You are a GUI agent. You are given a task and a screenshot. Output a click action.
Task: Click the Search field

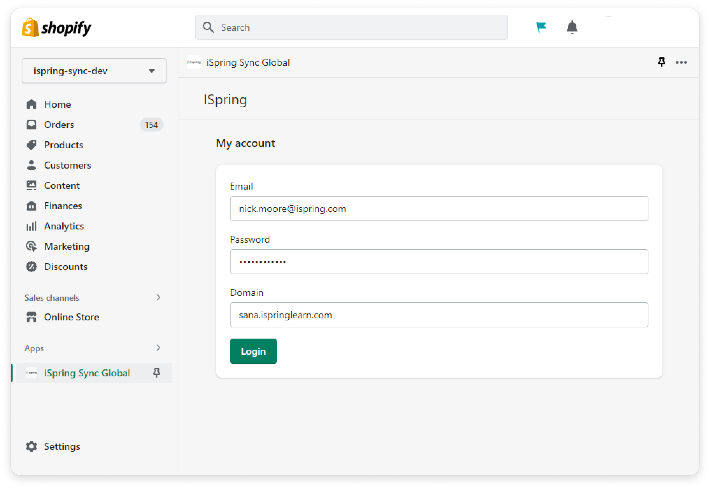click(x=351, y=27)
